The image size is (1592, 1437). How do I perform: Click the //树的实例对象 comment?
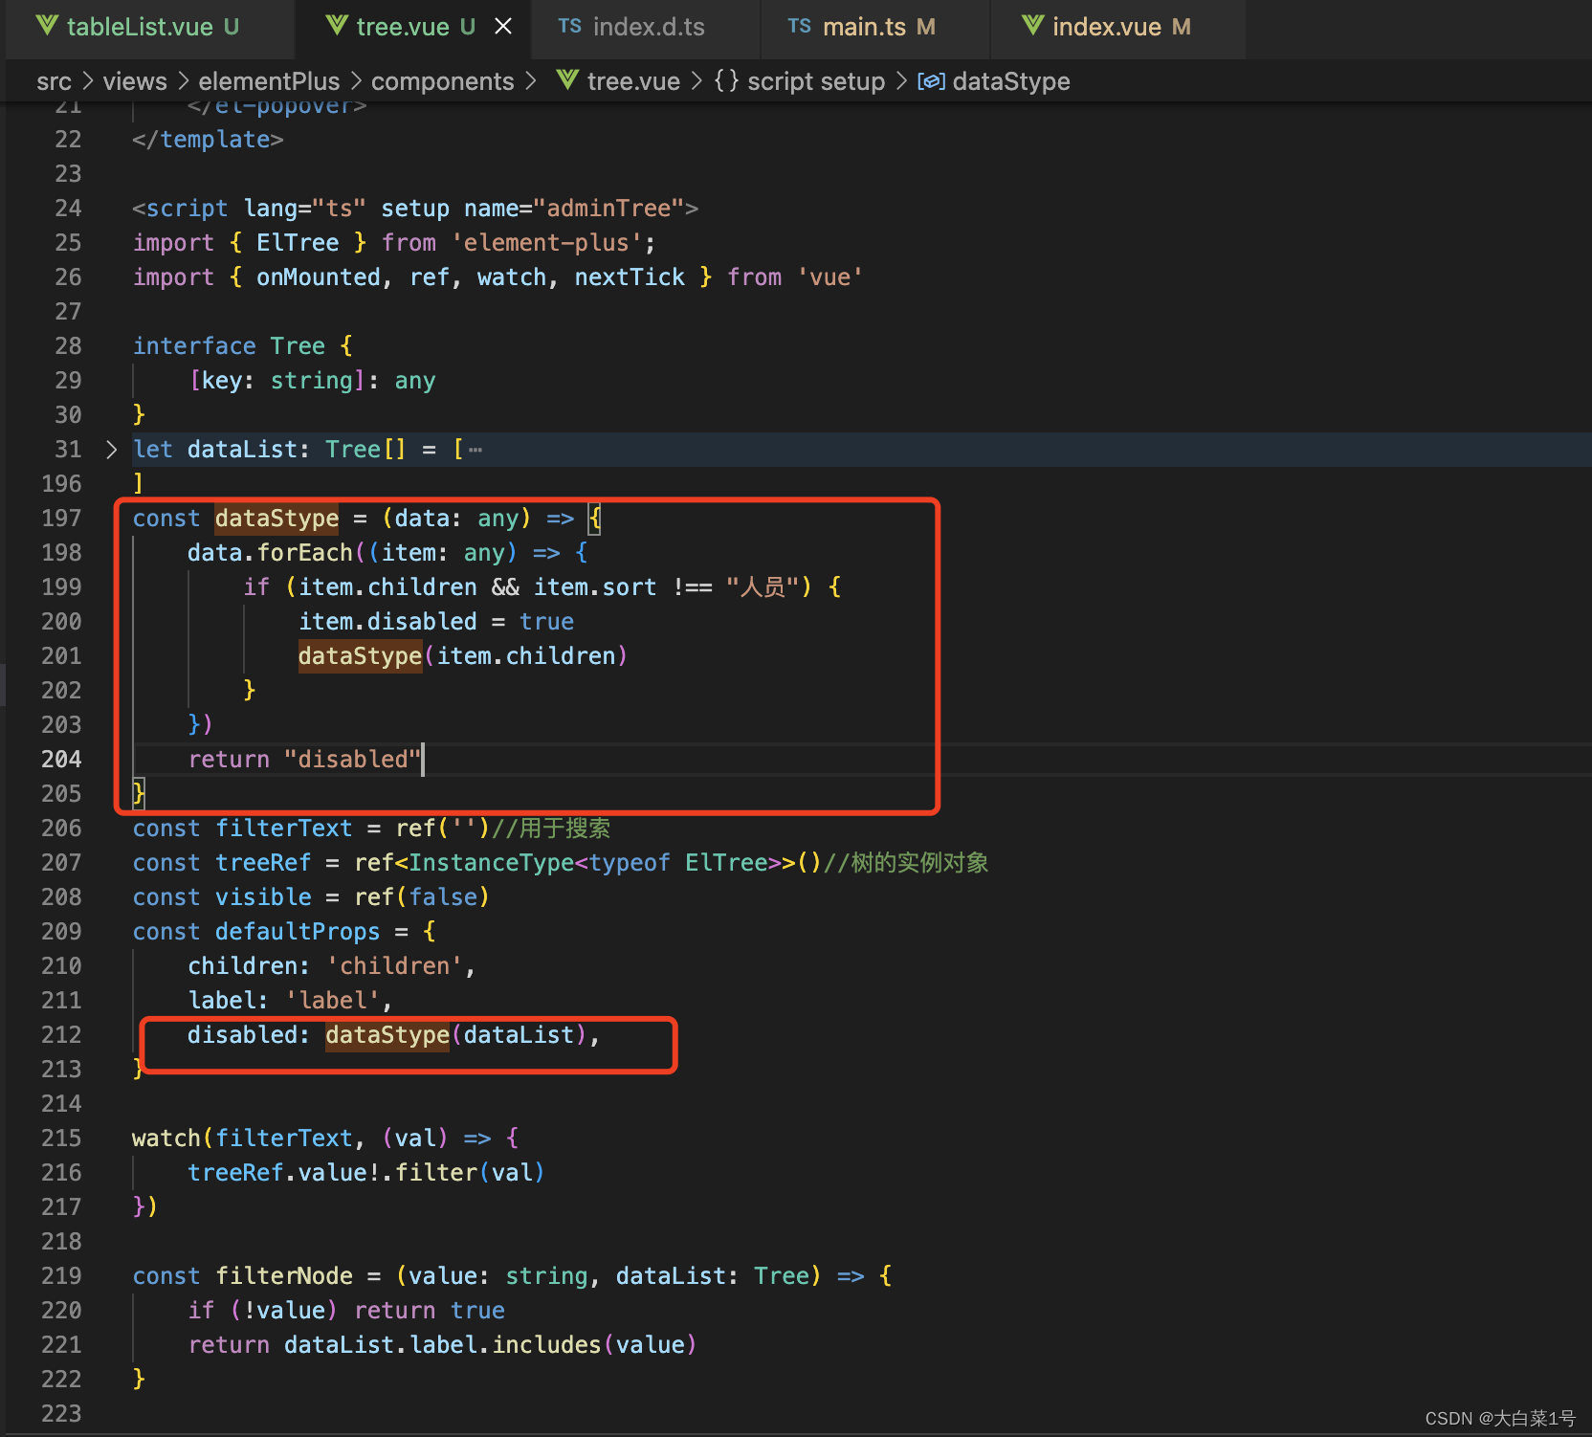coord(905,863)
